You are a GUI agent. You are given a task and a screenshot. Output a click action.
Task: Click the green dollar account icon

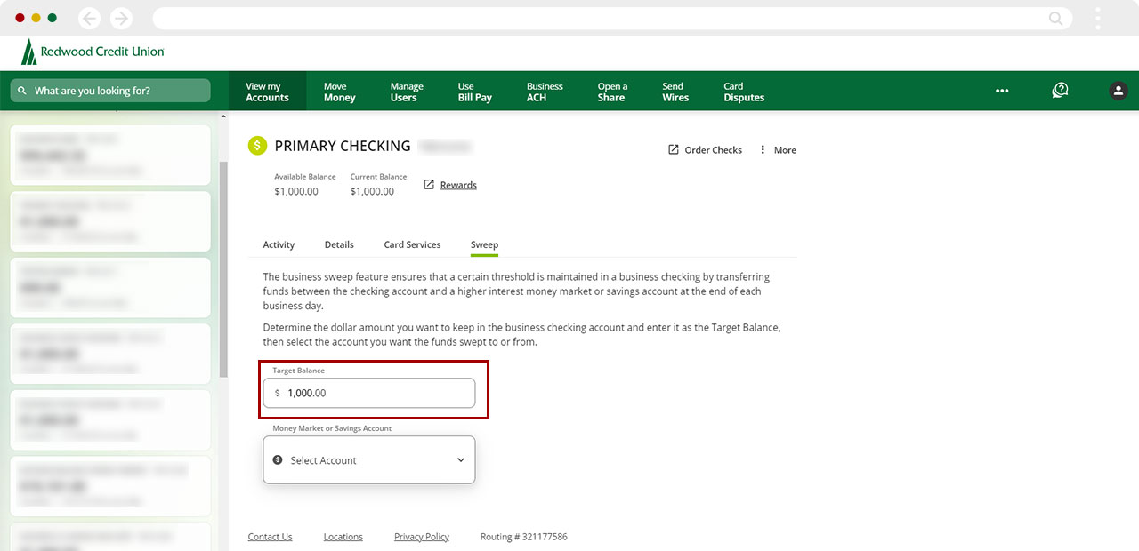257,146
